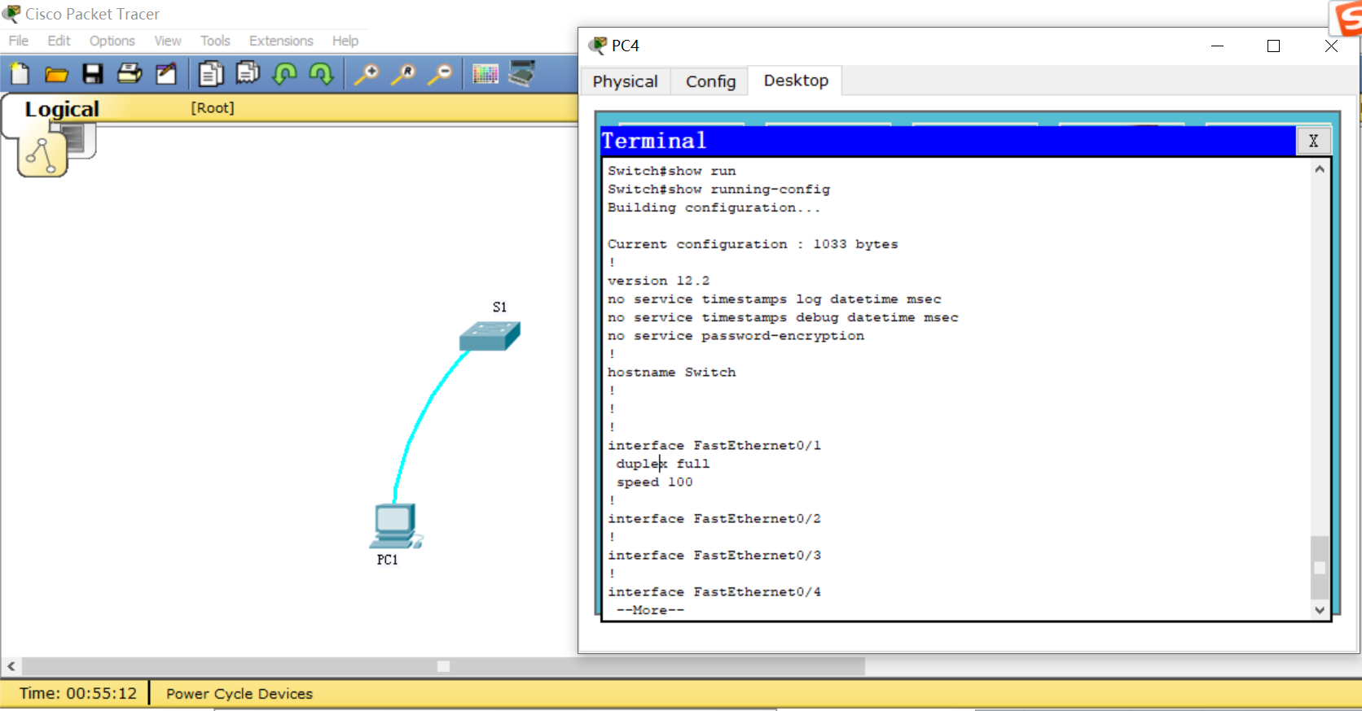Select the PC1 computer device
The width and height of the screenshot is (1362, 711).
396,526
